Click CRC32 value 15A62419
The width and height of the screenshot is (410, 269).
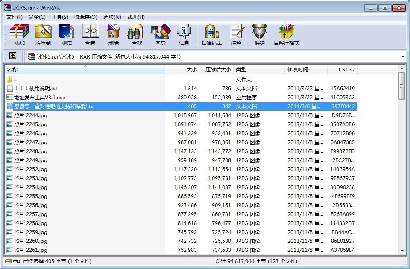[343, 88]
